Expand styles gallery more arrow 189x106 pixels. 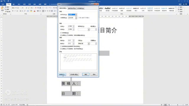(176, 11)
